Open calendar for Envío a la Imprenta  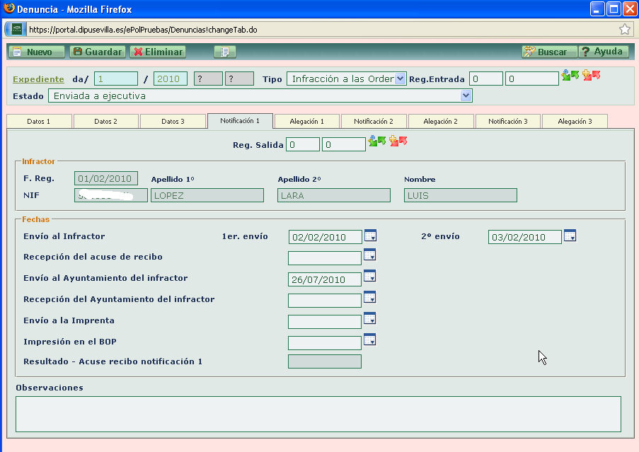pyautogui.click(x=370, y=320)
